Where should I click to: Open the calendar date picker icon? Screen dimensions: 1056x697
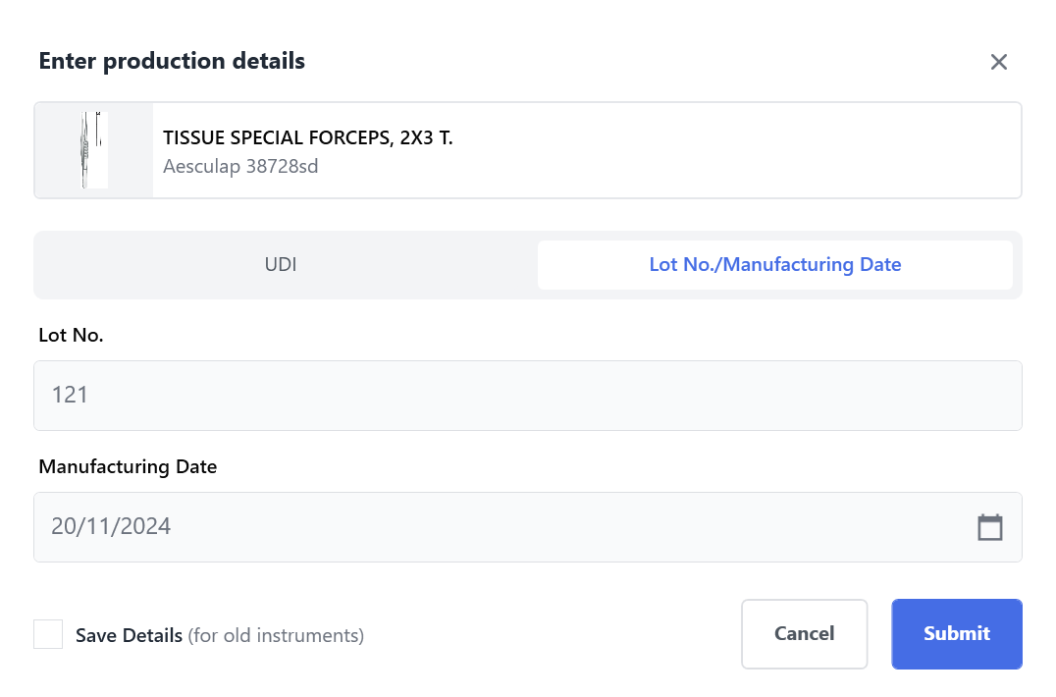990,526
